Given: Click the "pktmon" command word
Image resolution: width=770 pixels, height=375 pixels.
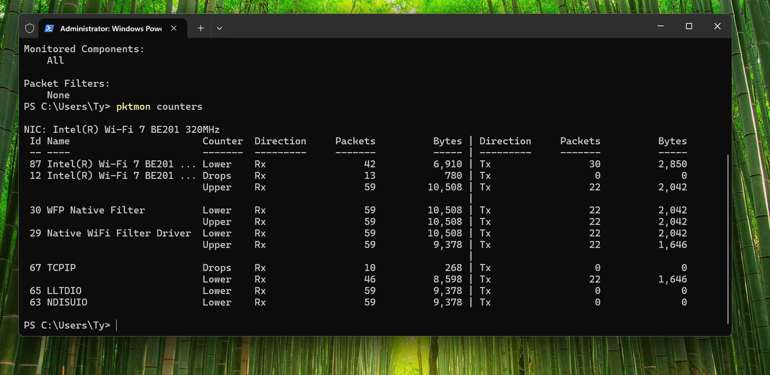Looking at the screenshot, I should click(x=133, y=107).
